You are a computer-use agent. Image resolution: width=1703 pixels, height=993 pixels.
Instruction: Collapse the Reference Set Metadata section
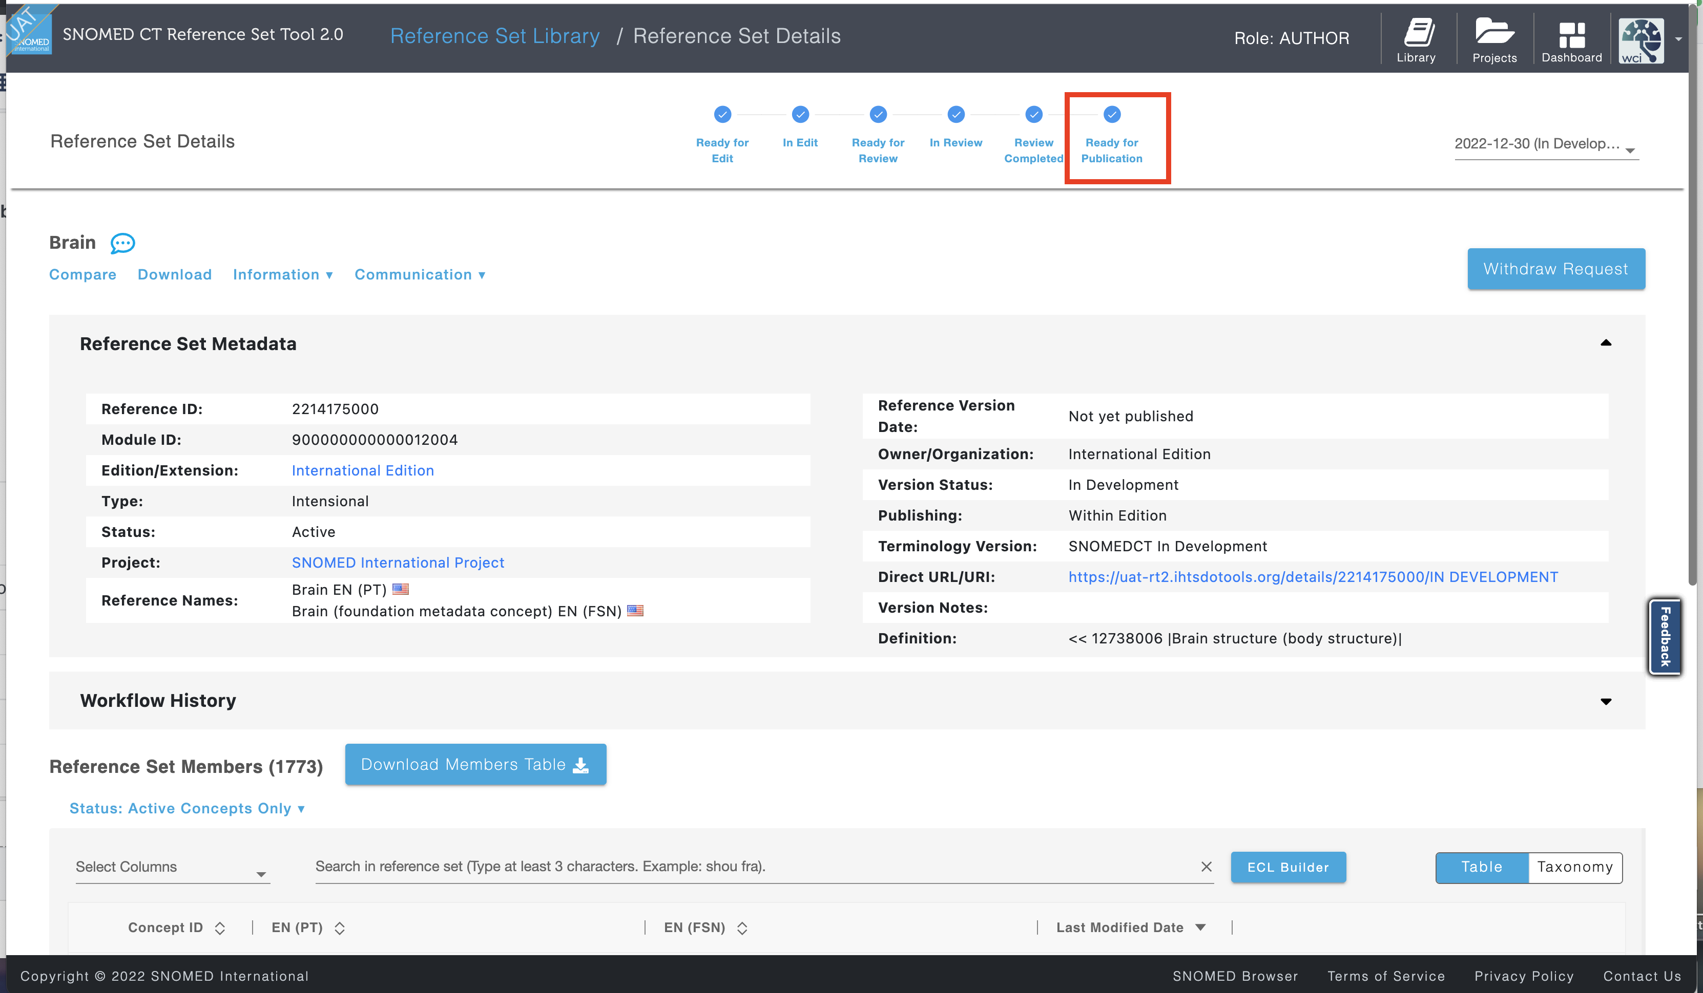[1606, 343]
